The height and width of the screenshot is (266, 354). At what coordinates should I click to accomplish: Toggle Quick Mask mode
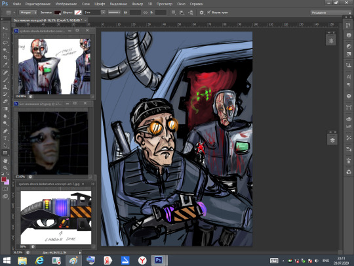pyautogui.click(x=5, y=189)
